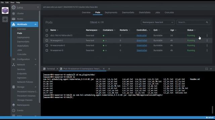This screenshot has width=215, height=120.
Task: Click the Lens logo icon
Action: (13, 7)
